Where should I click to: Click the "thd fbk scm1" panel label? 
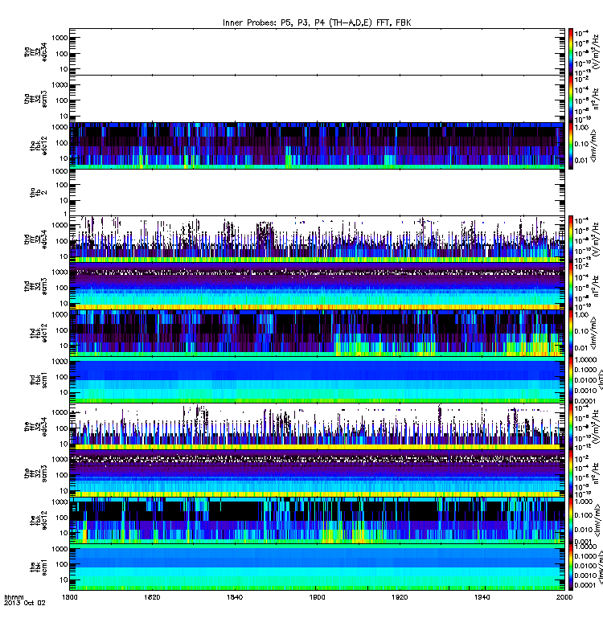click(39, 379)
